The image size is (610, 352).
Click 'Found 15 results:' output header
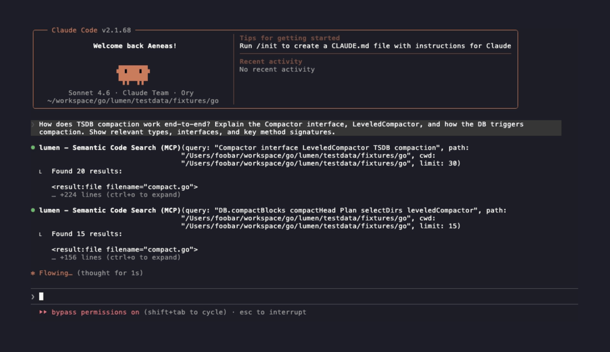(87, 234)
